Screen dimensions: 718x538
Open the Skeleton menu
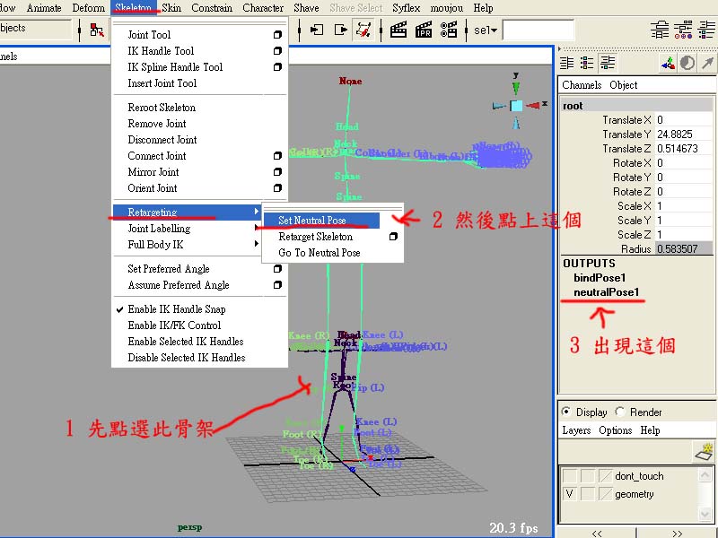133,8
